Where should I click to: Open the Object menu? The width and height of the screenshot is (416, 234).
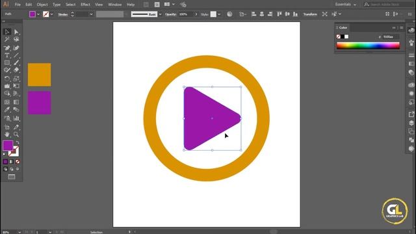point(42,5)
